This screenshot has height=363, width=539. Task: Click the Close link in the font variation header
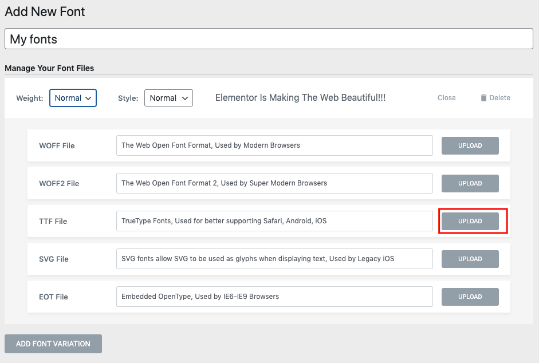click(x=447, y=98)
